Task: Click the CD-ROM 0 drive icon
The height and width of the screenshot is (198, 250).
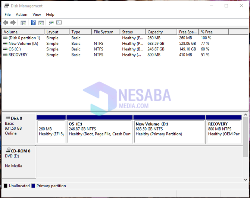Action: tap(8, 150)
